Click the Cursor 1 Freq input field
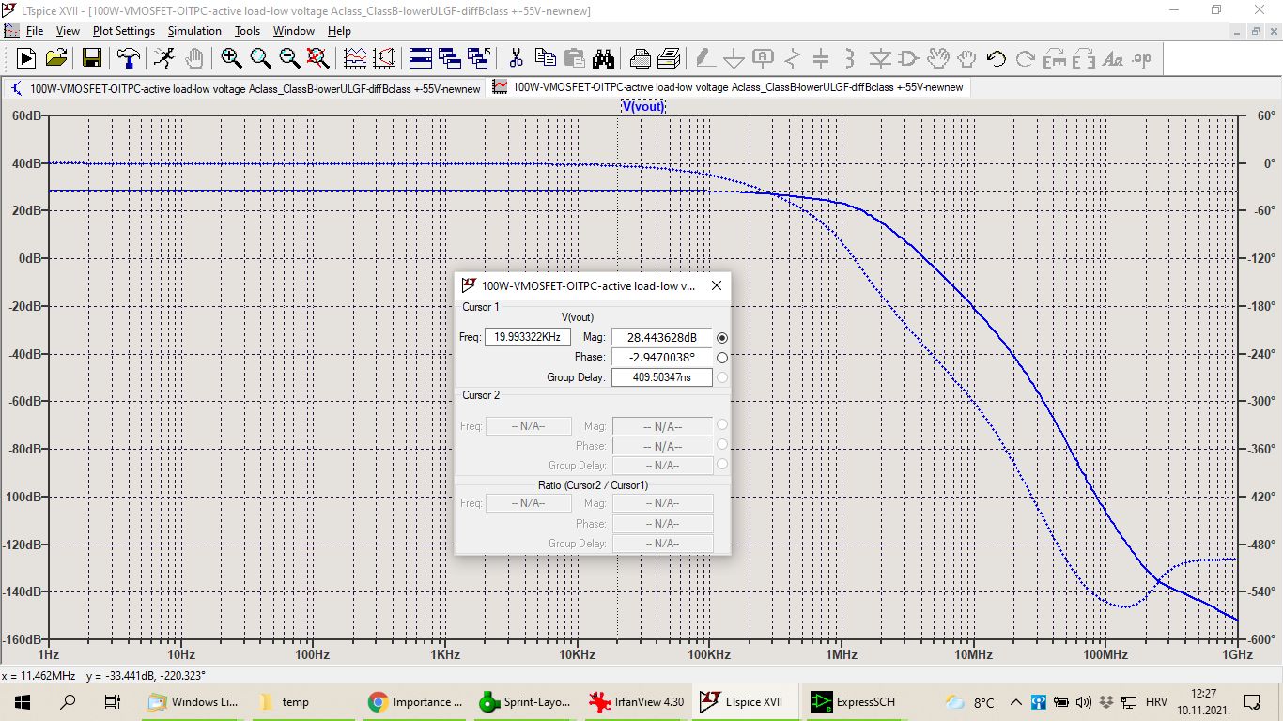The width and height of the screenshot is (1283, 721). coord(528,338)
